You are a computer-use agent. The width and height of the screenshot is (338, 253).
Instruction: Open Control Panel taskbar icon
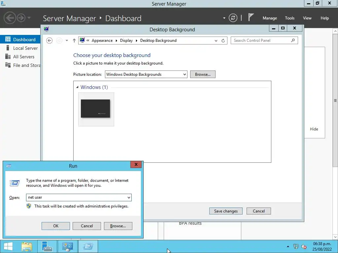pyautogui.click(x=67, y=246)
